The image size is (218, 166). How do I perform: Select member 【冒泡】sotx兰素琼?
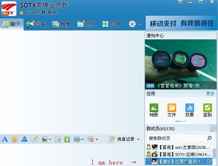click(179, 147)
